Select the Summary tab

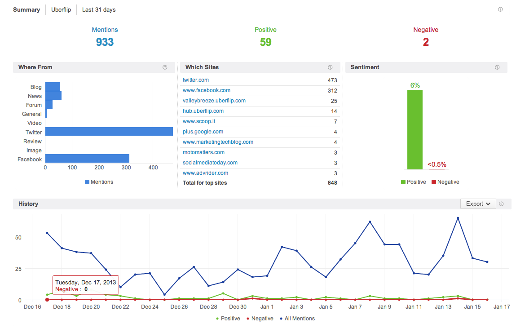point(26,9)
